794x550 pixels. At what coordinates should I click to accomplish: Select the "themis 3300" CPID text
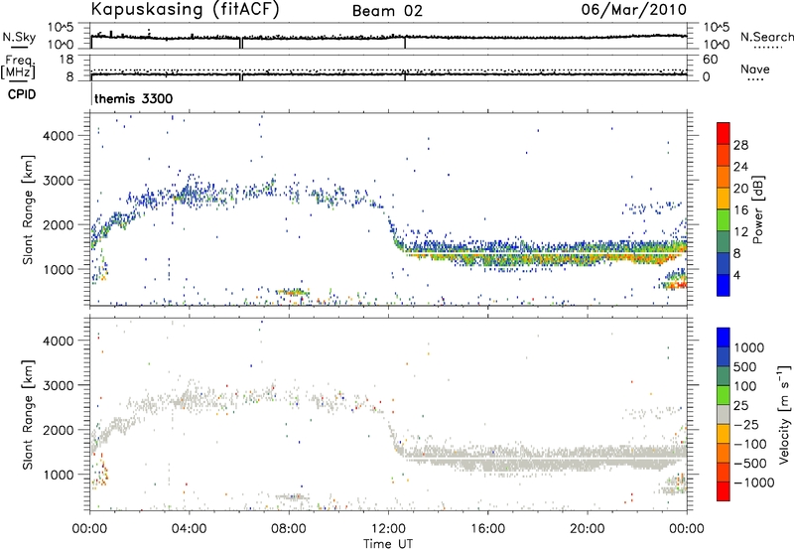(x=134, y=98)
